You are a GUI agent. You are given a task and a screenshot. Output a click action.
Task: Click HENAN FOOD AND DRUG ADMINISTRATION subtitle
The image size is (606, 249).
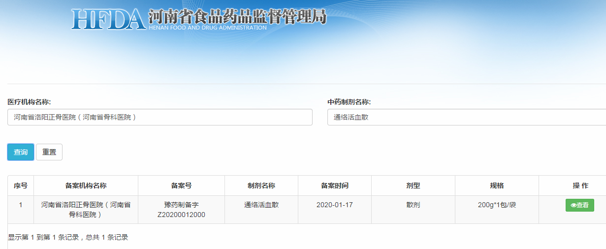[208, 28]
